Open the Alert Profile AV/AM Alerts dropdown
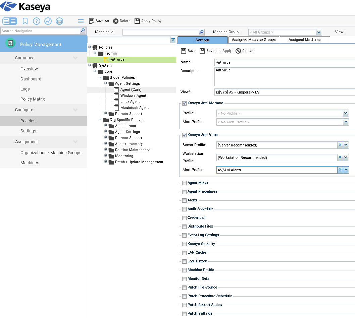This screenshot has width=355, height=318. tap(346, 170)
